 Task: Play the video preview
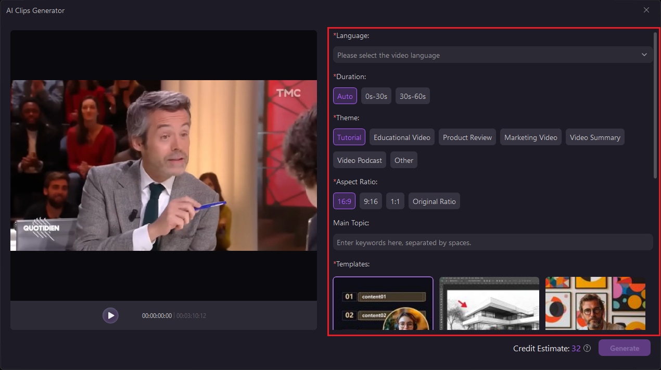(110, 315)
